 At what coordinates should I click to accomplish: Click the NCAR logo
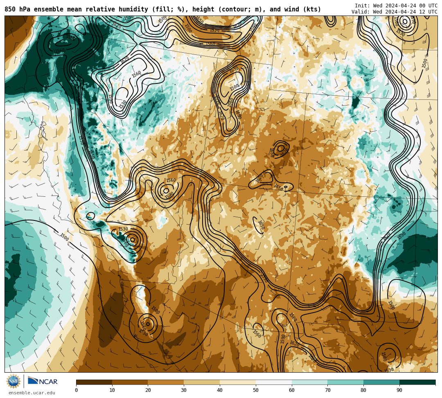pyautogui.click(x=43, y=381)
